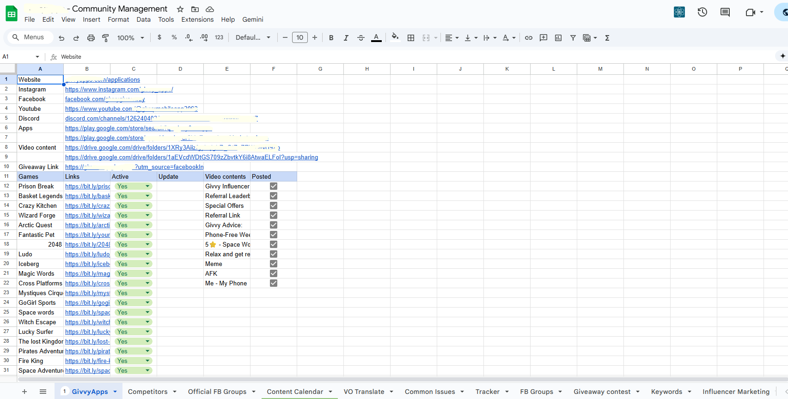Click the Undo icon in toolbar
Image resolution: width=788 pixels, height=399 pixels.
click(61, 38)
